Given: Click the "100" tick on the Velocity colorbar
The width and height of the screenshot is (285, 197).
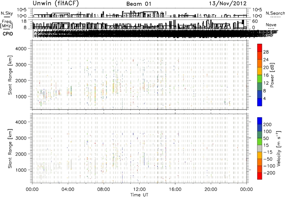Looking at the screenshot, I should pos(267,132).
